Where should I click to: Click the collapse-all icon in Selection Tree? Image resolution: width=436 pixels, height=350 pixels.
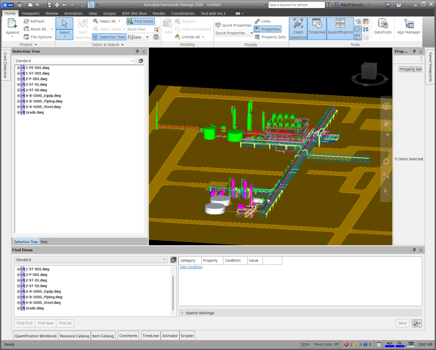click(x=141, y=61)
